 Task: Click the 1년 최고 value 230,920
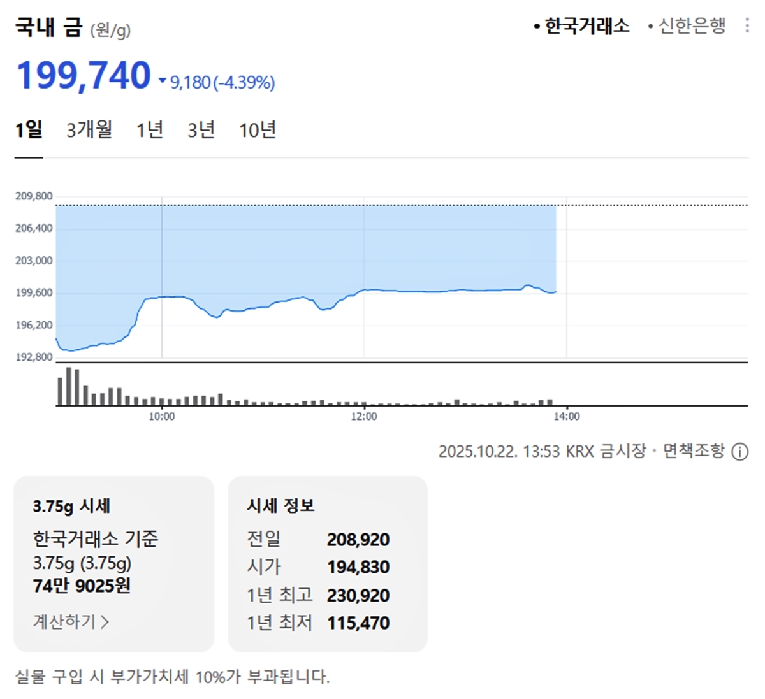358,596
